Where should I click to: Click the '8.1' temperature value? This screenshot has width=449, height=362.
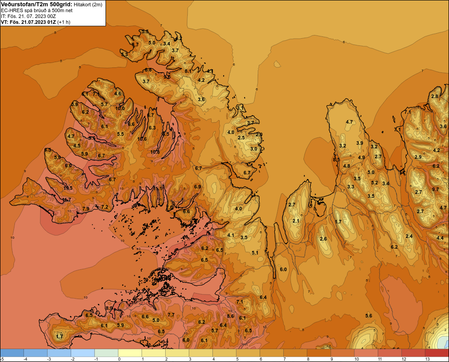tap(188, 71)
